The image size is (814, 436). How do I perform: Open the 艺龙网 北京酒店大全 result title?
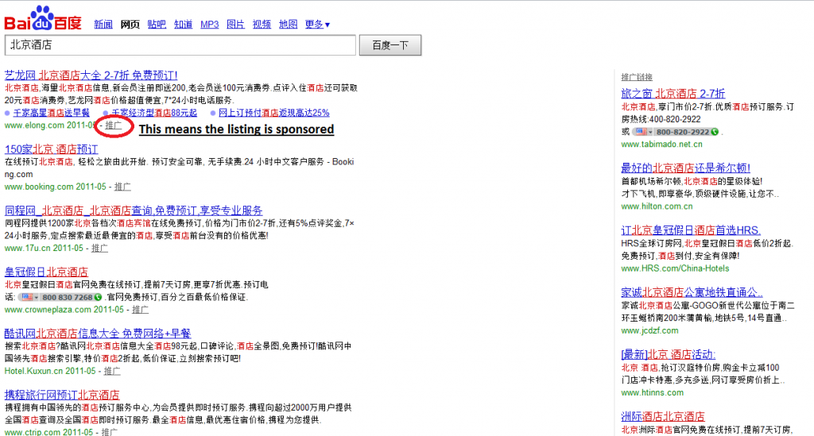click(91, 75)
